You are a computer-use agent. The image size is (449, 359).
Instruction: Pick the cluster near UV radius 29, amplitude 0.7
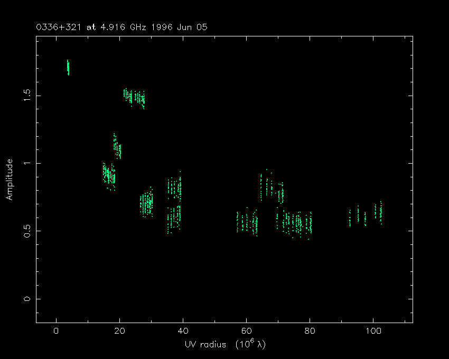pos(147,202)
